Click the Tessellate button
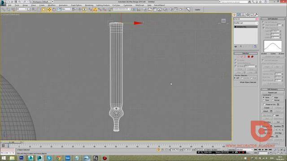The image size is (287, 161). [277, 126]
